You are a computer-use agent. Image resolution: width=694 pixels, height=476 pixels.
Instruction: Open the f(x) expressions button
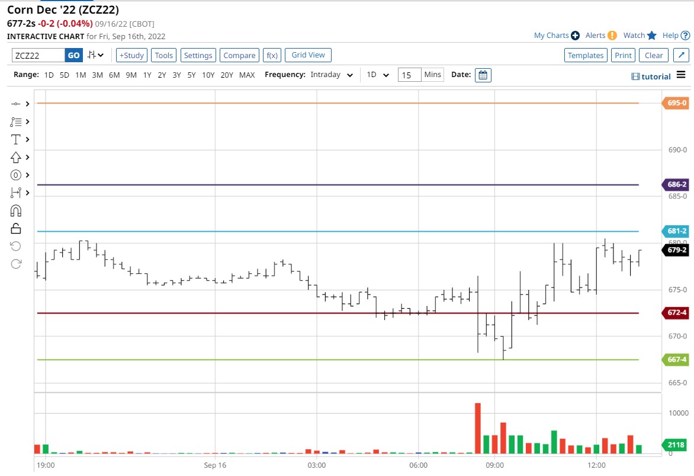coord(272,55)
